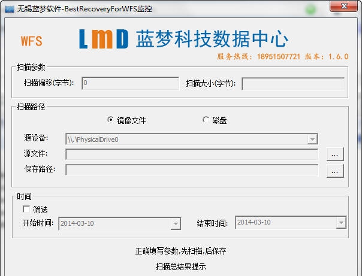This screenshot has width=362, height=276.
Task: Click the 服务热线 18951507721 text
Action: (258, 56)
